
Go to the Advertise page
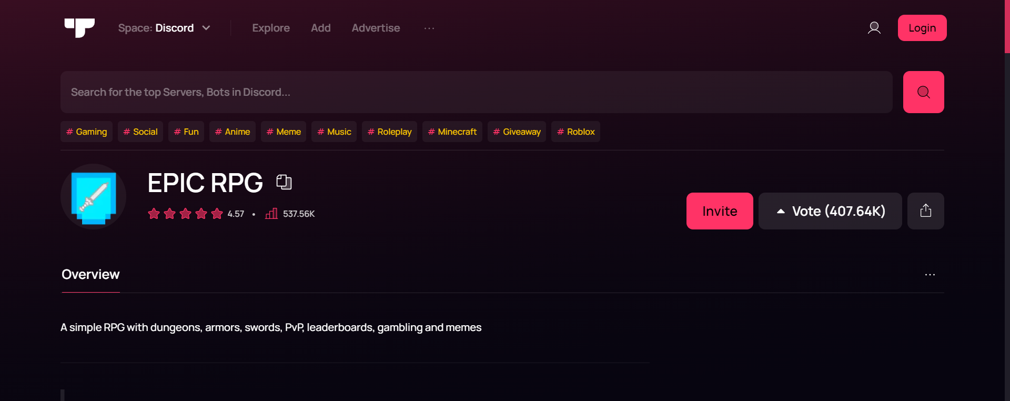tap(376, 28)
